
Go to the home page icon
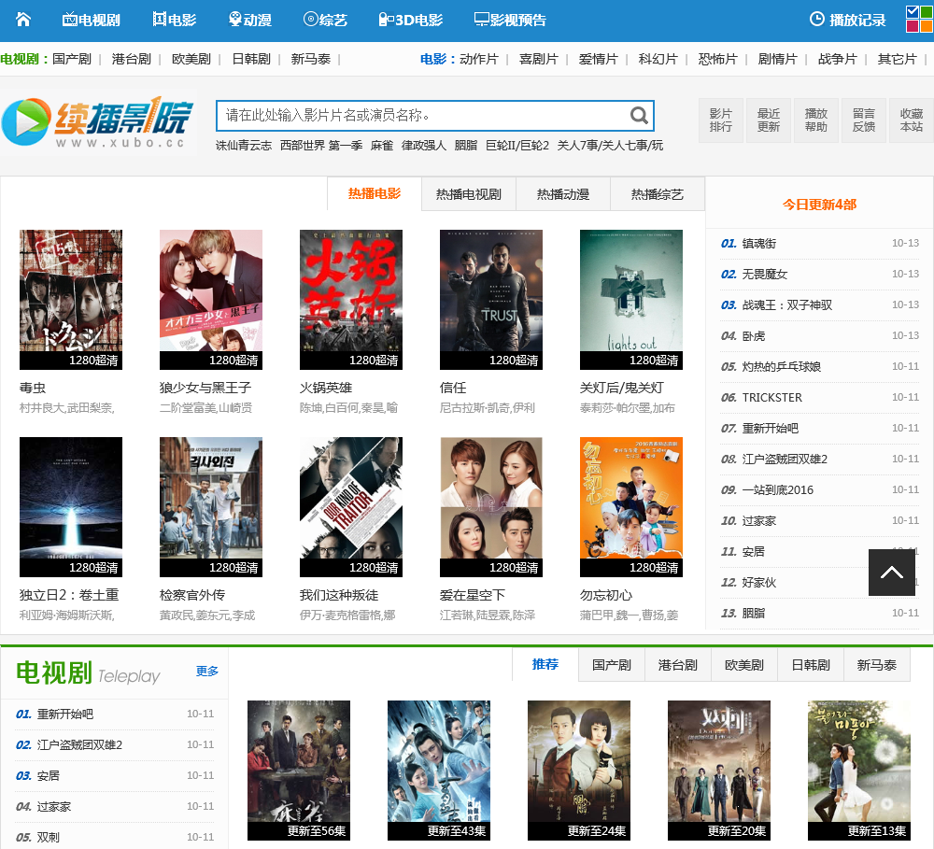point(22,20)
